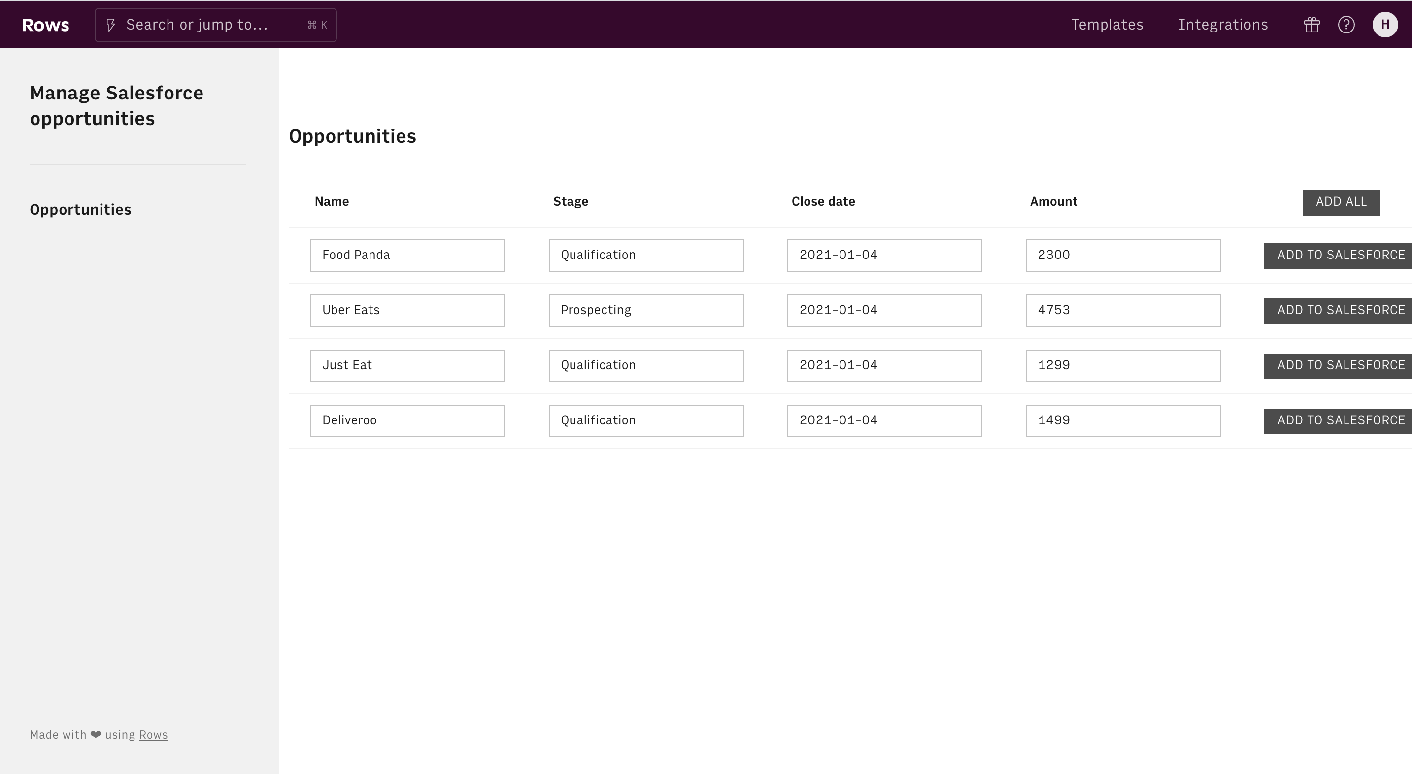This screenshot has width=1412, height=774.
Task: Open the Integrations menu item
Action: (x=1223, y=25)
